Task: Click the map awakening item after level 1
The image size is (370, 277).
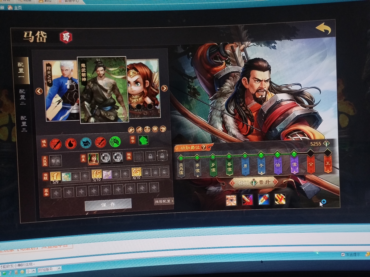Action: click(66, 176)
